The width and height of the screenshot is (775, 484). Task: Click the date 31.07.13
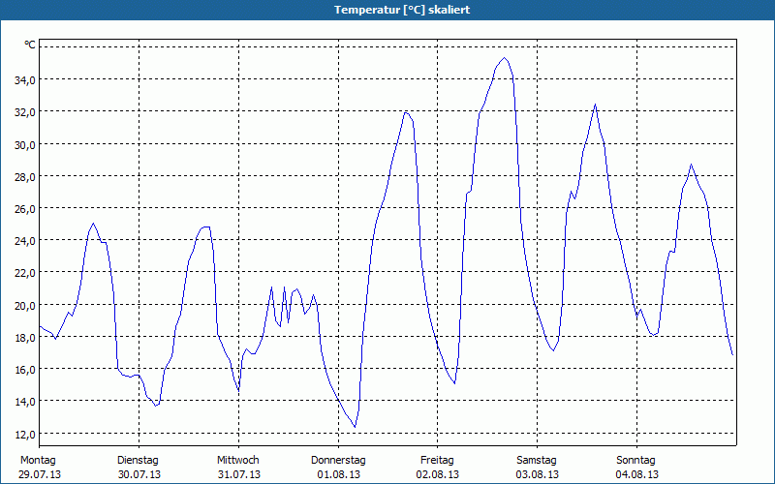tap(239, 474)
